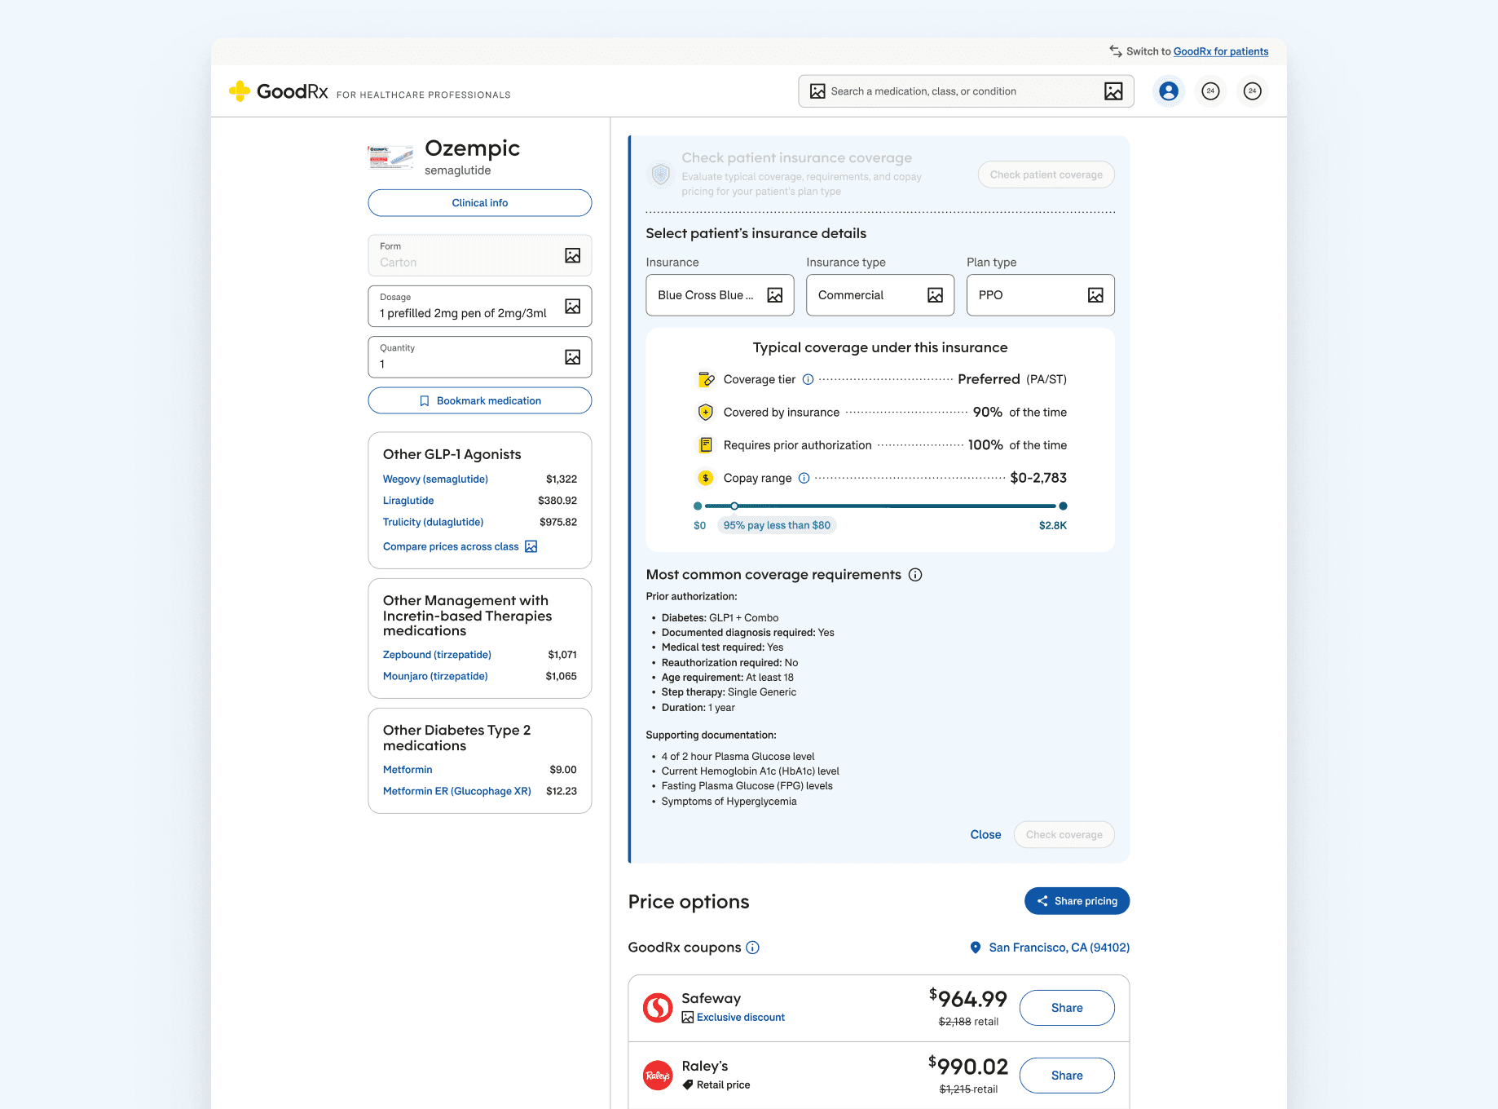This screenshot has height=1109, width=1498.
Task: Click San Francisco, CA (94102) location link
Action: click(1060, 948)
